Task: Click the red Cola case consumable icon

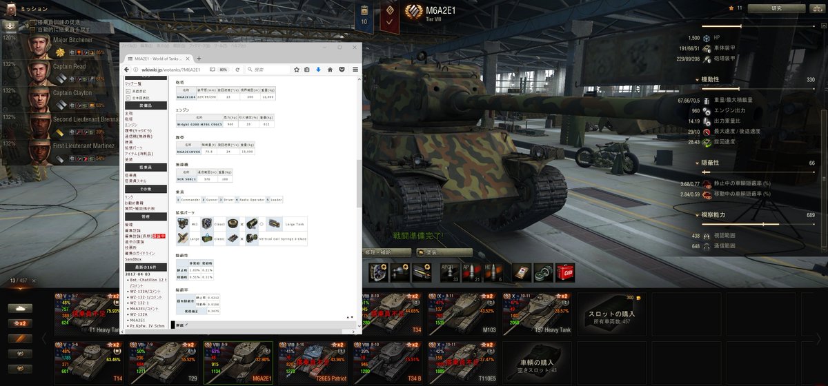Action: 565,272
